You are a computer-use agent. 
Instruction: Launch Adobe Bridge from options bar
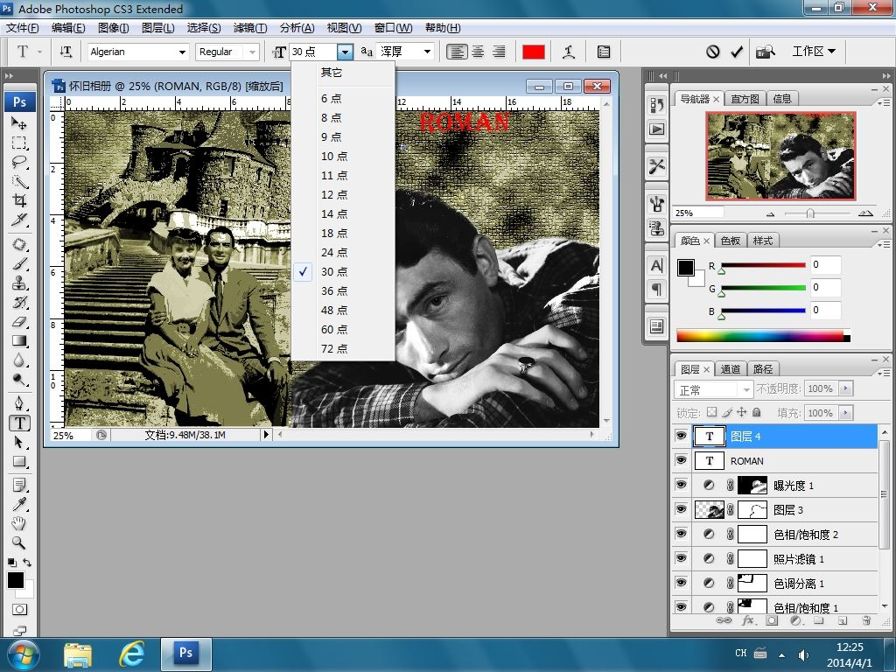coord(766,52)
